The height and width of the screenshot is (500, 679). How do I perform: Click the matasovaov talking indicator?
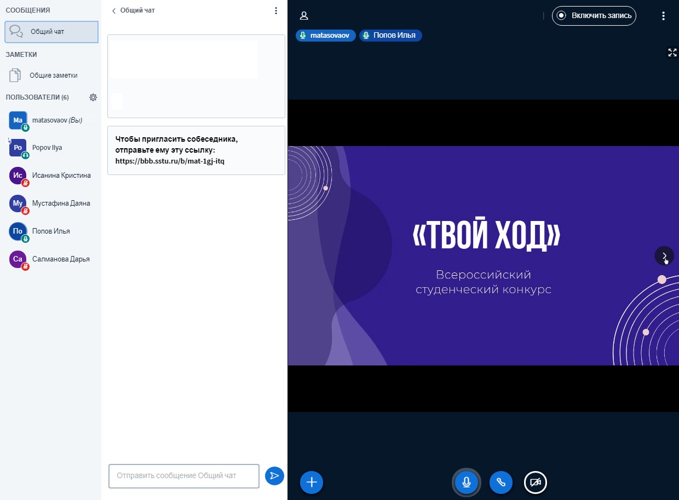(326, 36)
